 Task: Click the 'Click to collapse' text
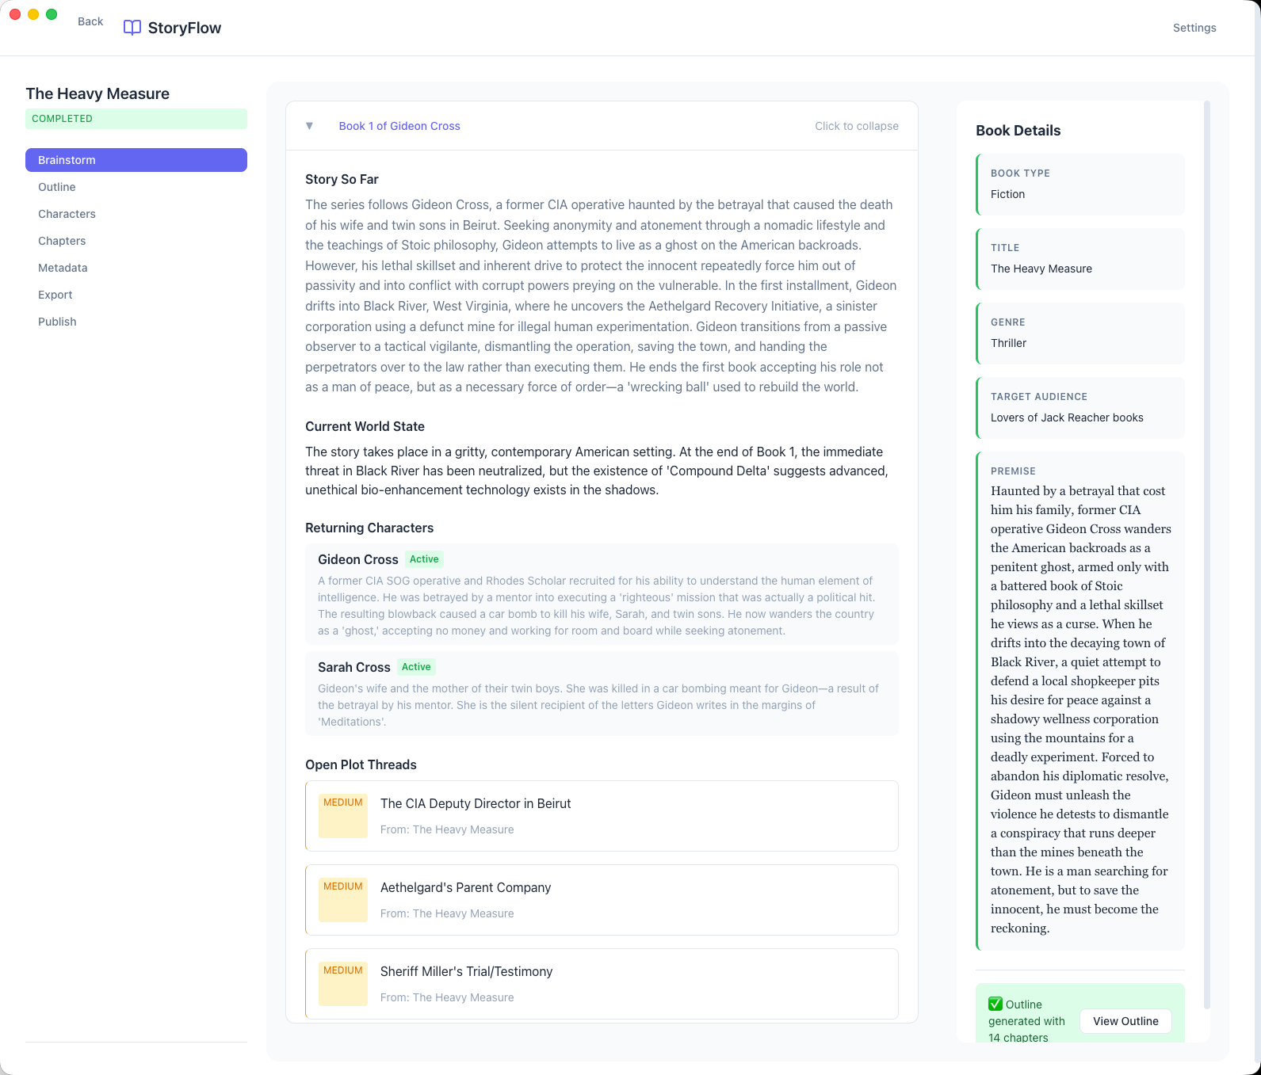856,126
